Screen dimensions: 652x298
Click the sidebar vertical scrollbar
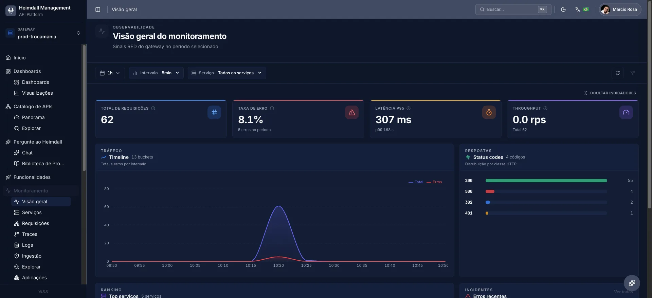[x=84, y=108]
